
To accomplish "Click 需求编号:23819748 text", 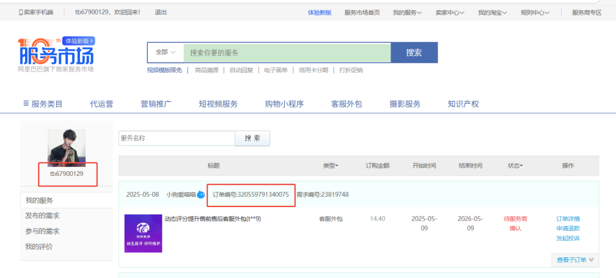I will point(322,194).
